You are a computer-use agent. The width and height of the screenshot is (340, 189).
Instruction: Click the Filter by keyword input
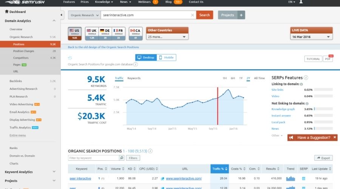tap(93, 158)
